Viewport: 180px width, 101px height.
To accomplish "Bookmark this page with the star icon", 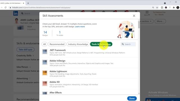I will pyautogui.click(x=157, y=8).
